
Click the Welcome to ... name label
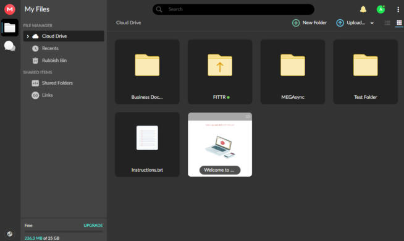click(x=220, y=170)
